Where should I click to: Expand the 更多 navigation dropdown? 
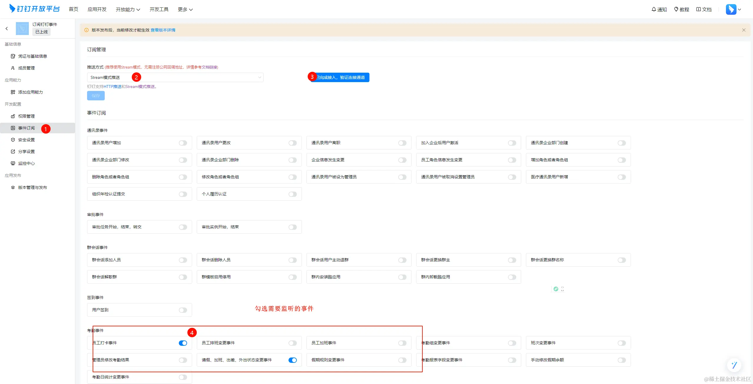(185, 9)
